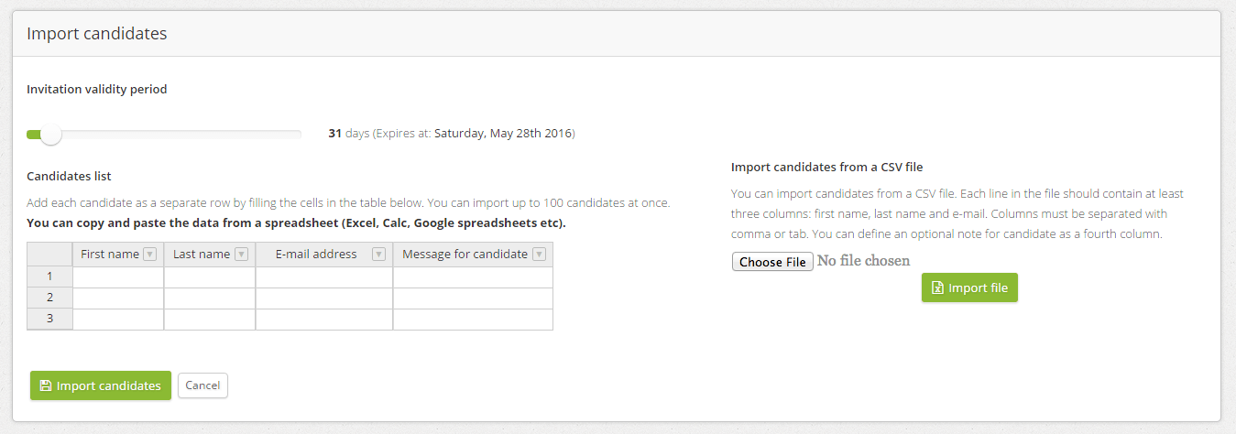Click the Last name cell in row 1
Viewport: 1236px width, 434px height.
(x=210, y=277)
